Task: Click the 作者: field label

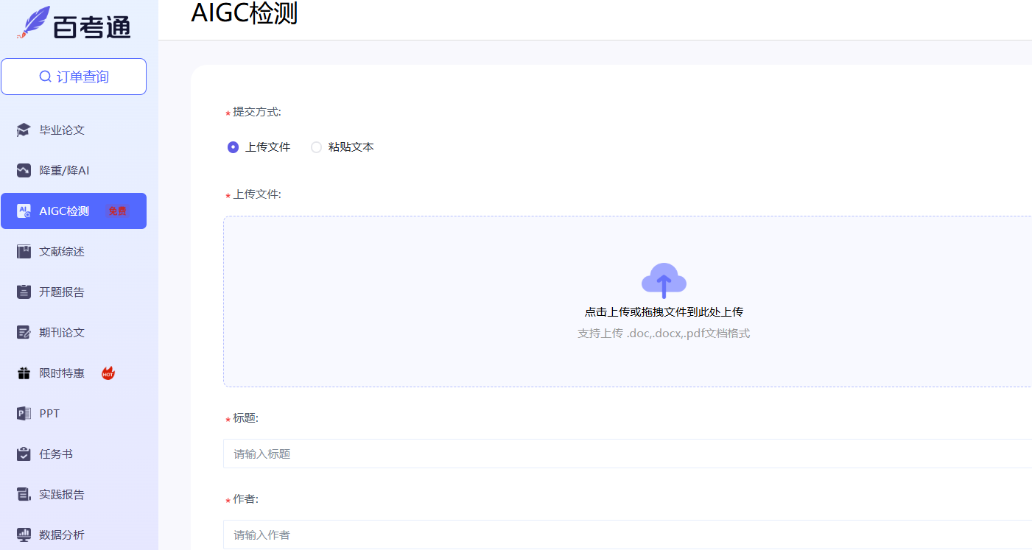Action: click(x=246, y=499)
